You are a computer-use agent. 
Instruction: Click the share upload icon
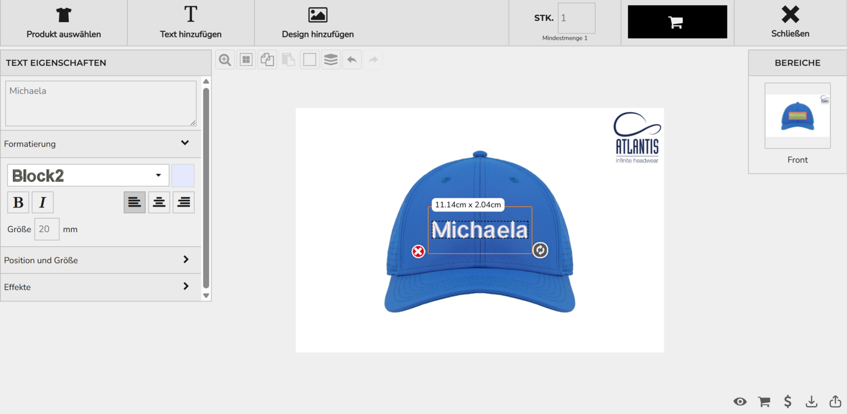tap(835, 402)
